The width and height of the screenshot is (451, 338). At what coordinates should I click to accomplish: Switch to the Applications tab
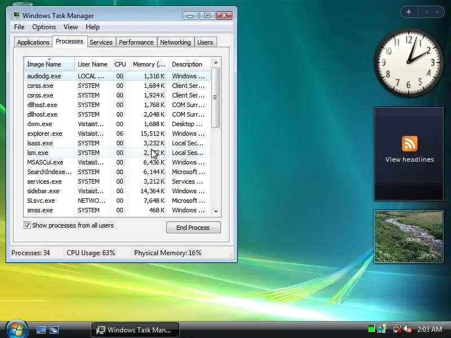(33, 42)
